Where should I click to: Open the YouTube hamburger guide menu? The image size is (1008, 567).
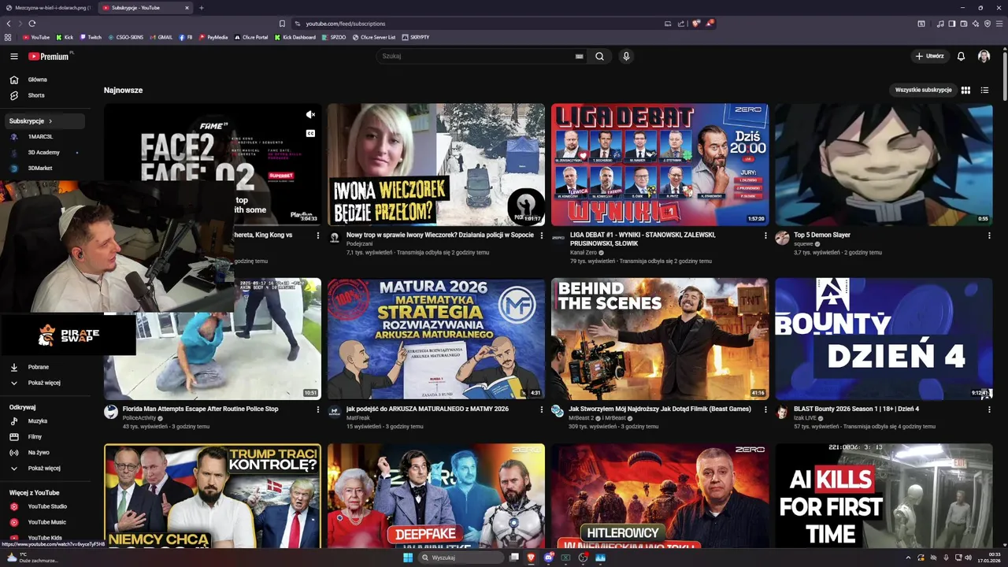click(13, 56)
